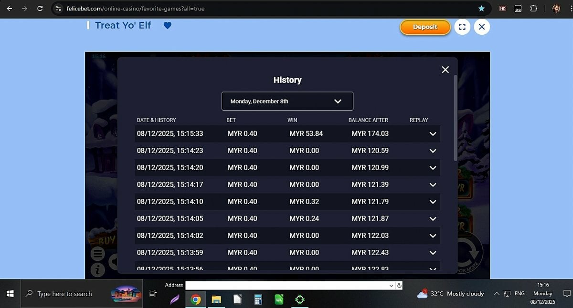Expand the 15:14:23 history row
Image resolution: width=573 pixels, height=308 pixels.
[x=433, y=151]
